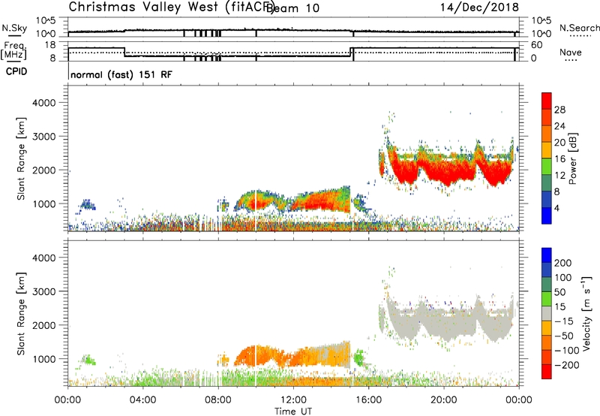This screenshot has height=416, width=600.
Task: Click the "Velocity [m s-1]" color bar title
Action: (586, 313)
